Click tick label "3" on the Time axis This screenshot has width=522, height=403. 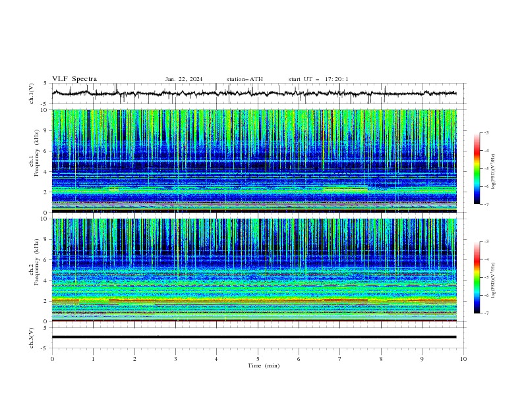click(x=175, y=359)
